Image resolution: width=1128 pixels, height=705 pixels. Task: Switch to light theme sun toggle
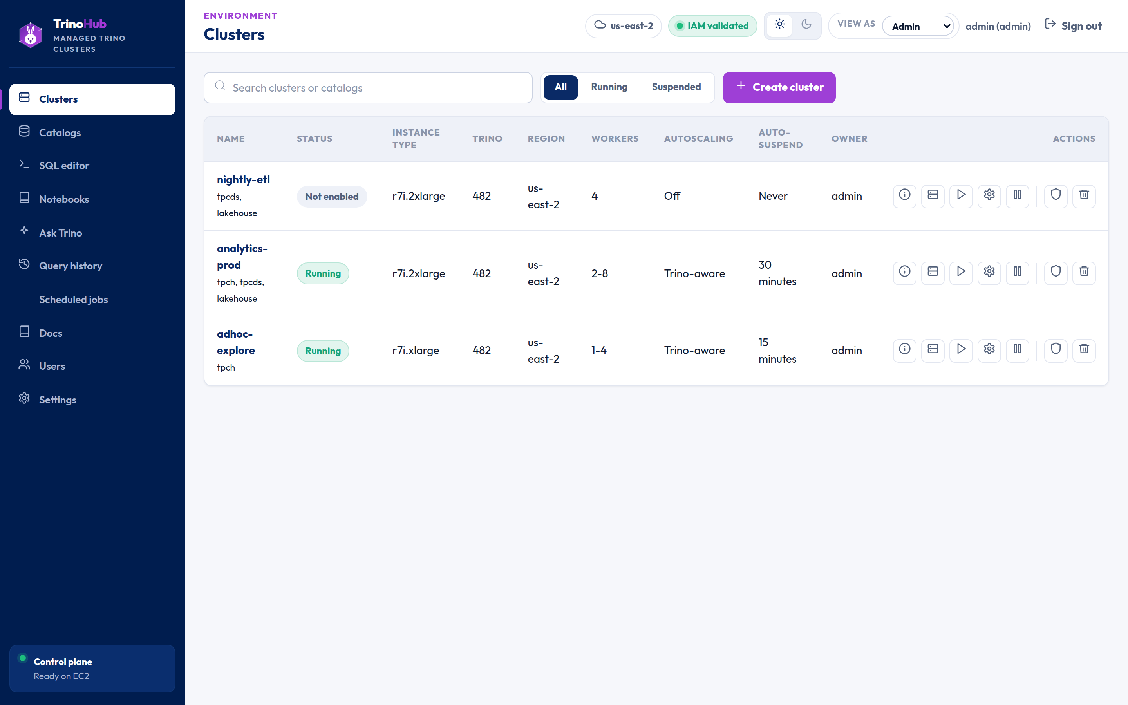coord(779,25)
